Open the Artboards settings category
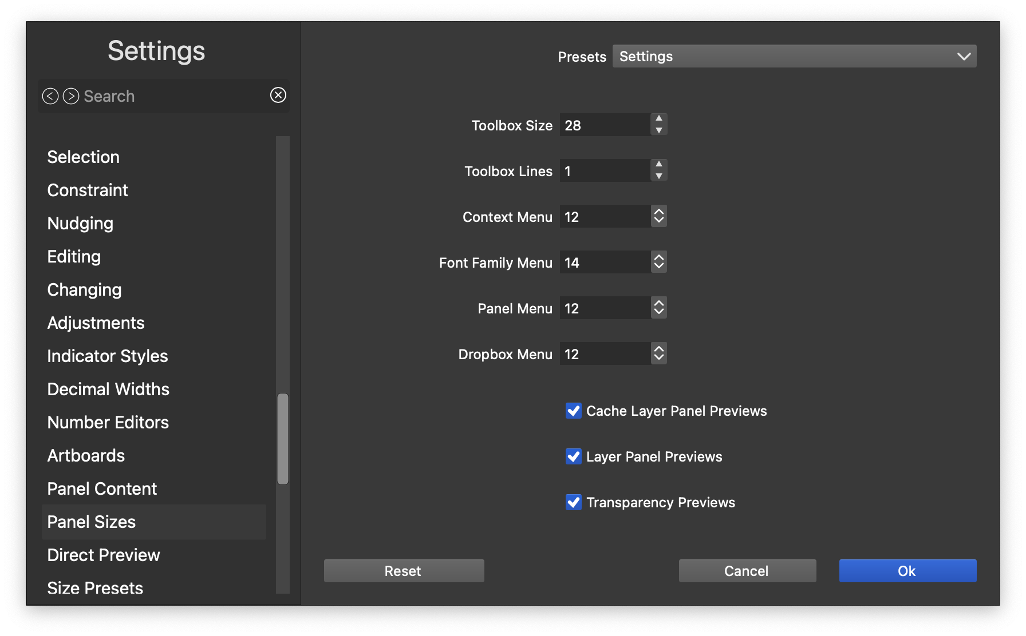This screenshot has height=636, width=1026. coord(86,455)
